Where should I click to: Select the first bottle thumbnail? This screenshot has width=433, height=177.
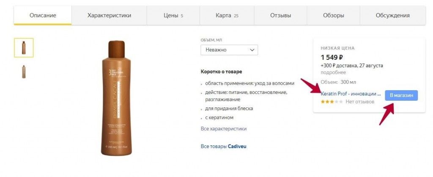tap(24, 48)
